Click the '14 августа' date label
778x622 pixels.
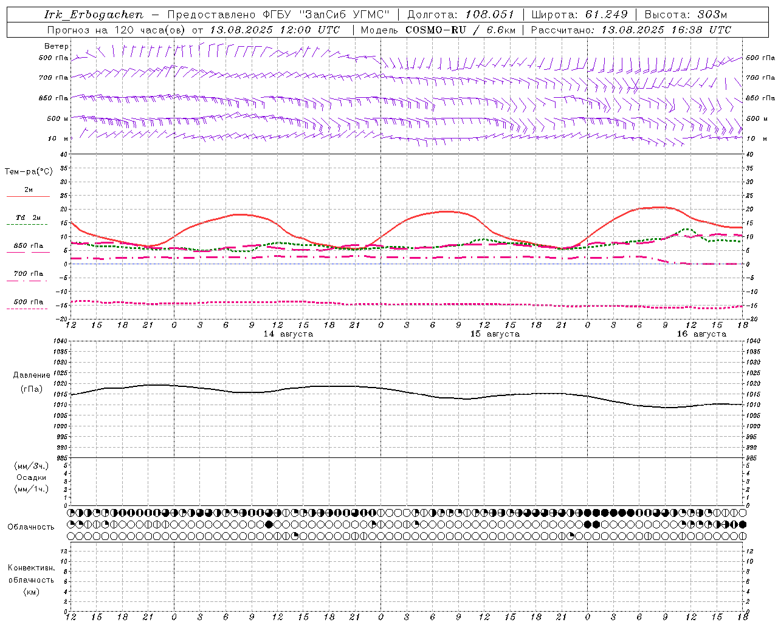coord(288,334)
